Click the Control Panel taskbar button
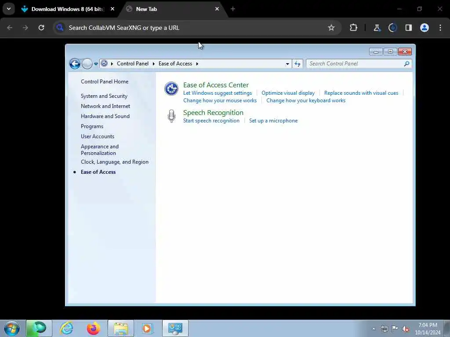 click(x=175, y=328)
